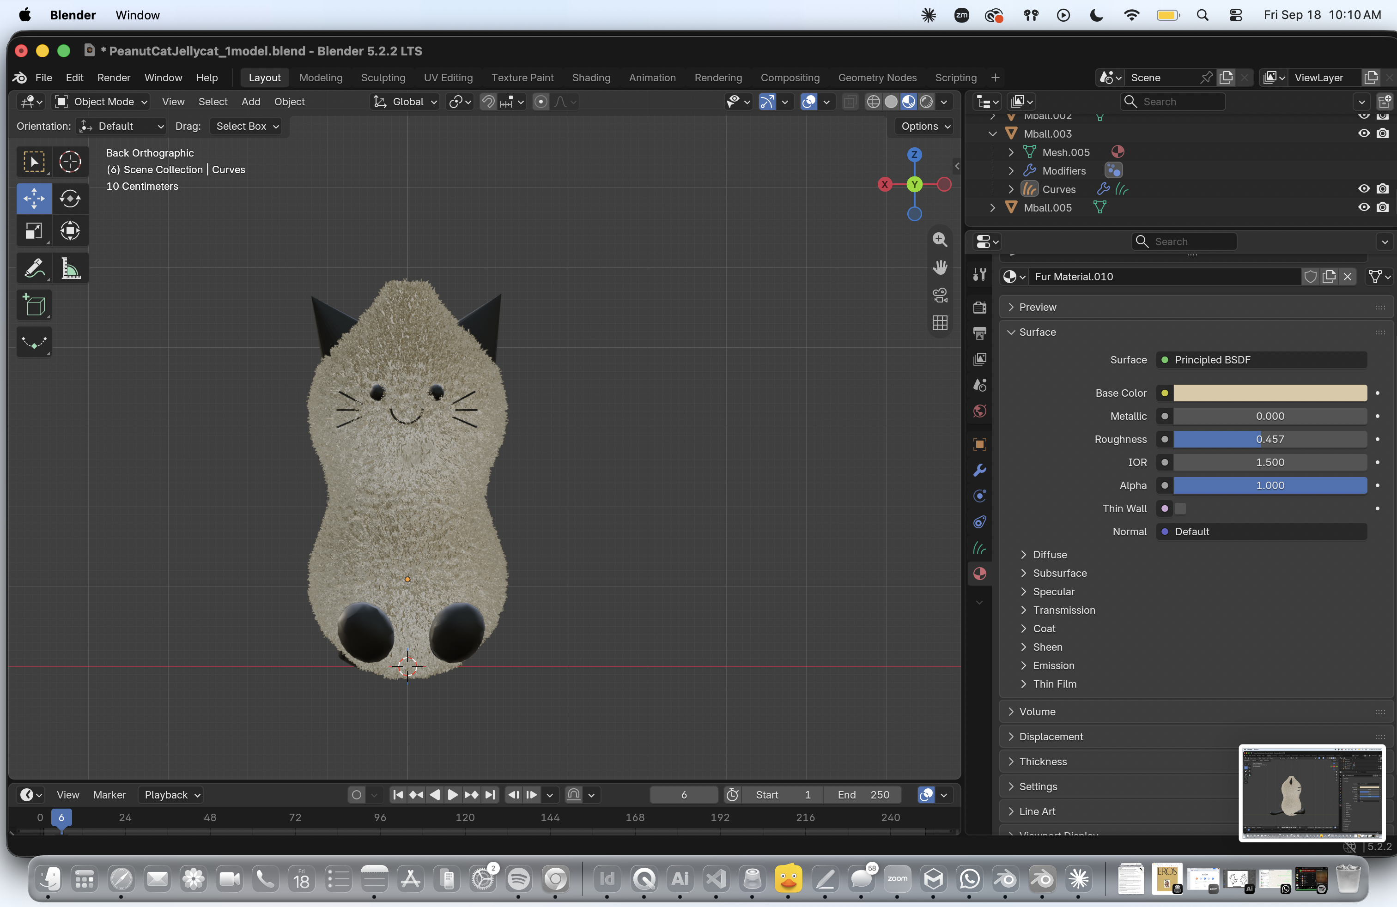1397x907 pixels.
Task: Select the Annotate pencil tool
Action: 34,269
